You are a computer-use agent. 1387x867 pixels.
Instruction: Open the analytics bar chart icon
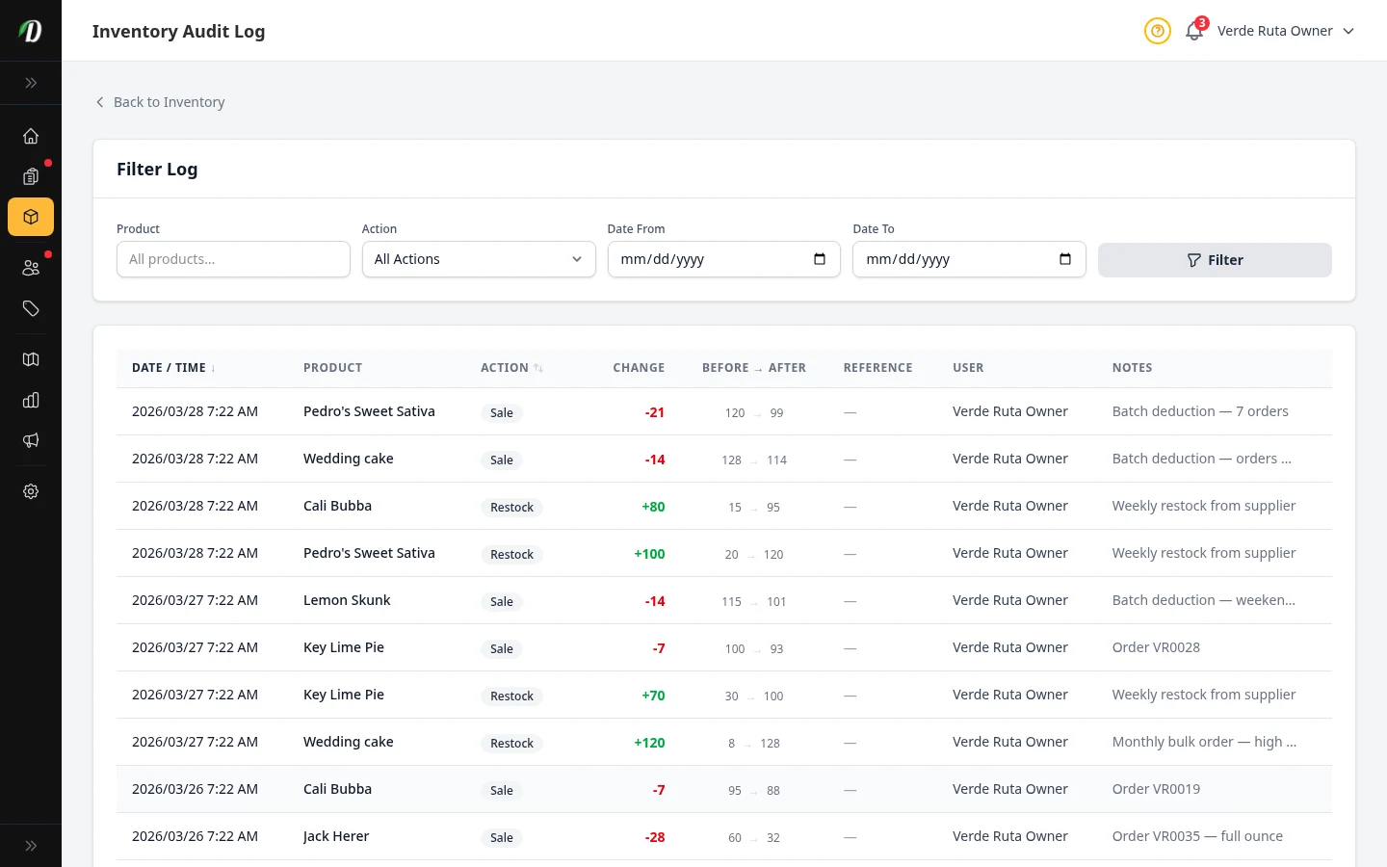[31, 400]
